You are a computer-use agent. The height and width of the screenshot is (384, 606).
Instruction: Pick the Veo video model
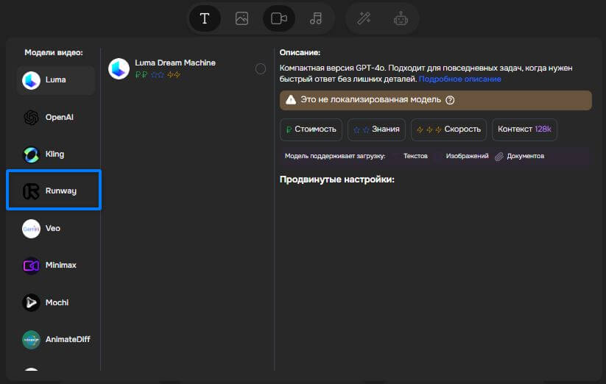(55, 228)
